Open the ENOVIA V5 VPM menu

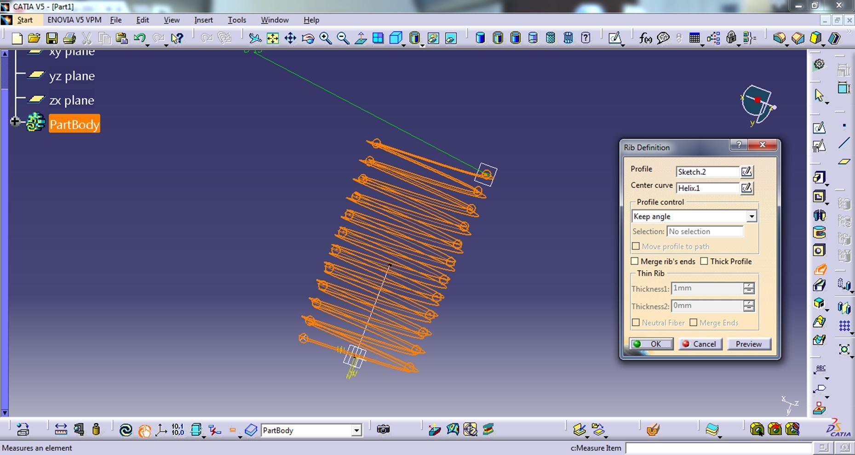pos(75,20)
